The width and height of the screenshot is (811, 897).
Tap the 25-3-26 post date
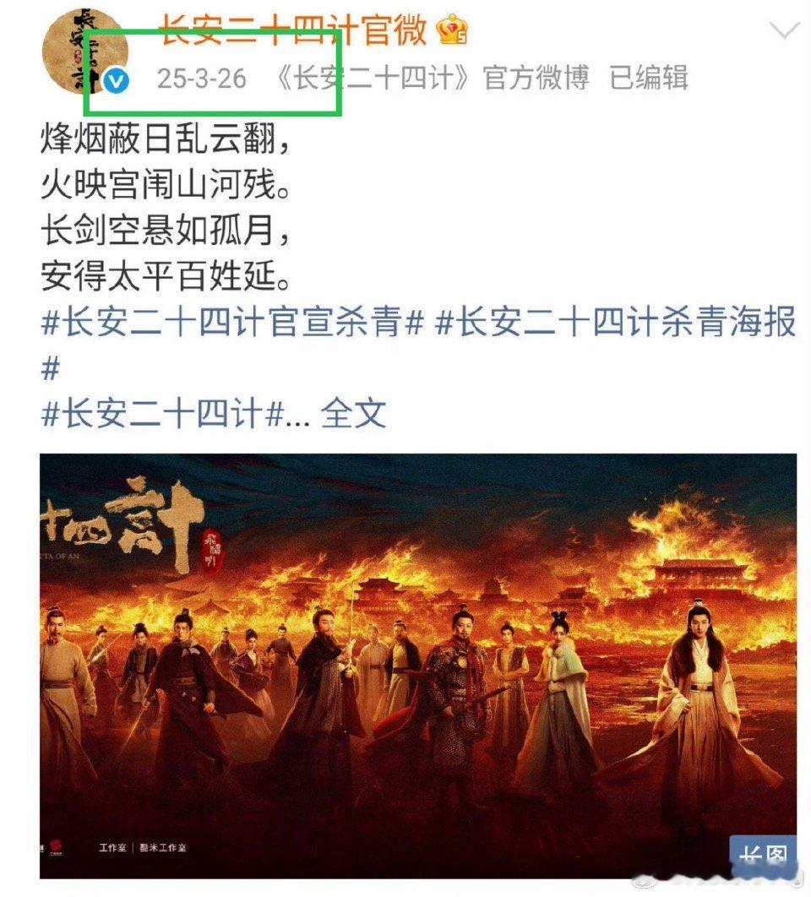(201, 79)
